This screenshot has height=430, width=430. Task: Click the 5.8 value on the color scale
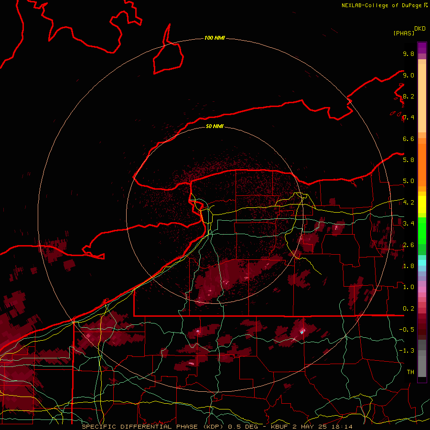408,160
